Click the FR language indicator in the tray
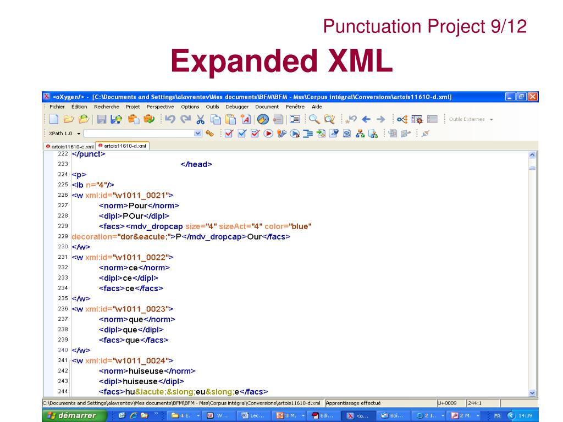This screenshot has height=422, width=563. (497, 415)
